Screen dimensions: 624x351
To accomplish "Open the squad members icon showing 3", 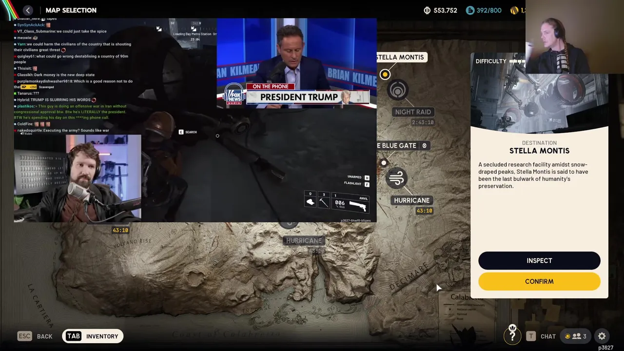I will click(575, 336).
